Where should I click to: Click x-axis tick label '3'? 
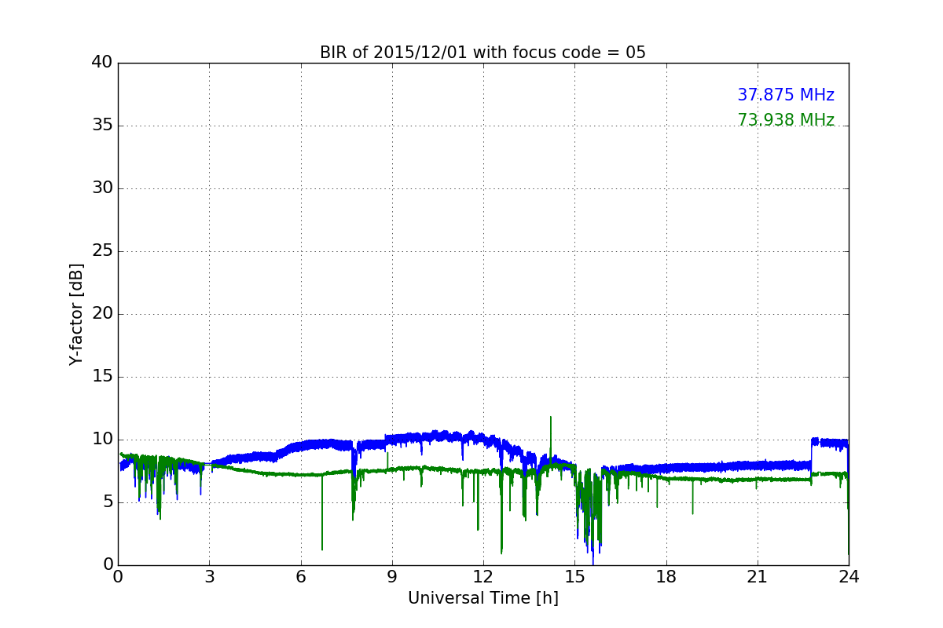tap(209, 577)
